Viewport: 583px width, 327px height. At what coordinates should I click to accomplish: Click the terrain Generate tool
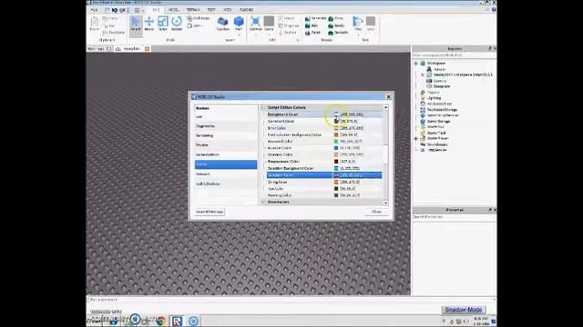pyautogui.click(x=315, y=18)
